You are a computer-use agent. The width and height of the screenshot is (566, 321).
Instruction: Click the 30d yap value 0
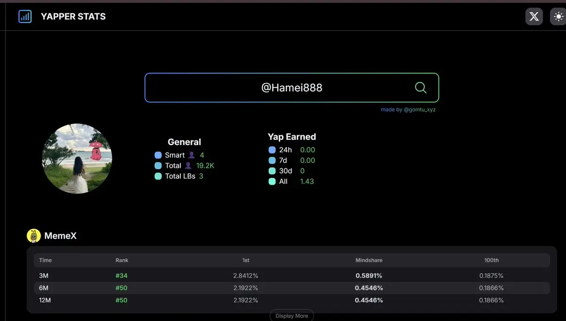pyautogui.click(x=302, y=171)
